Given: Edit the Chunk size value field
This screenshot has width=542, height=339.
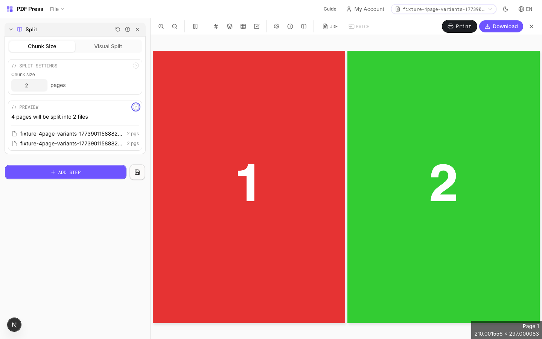Looking at the screenshot, I should (x=29, y=86).
